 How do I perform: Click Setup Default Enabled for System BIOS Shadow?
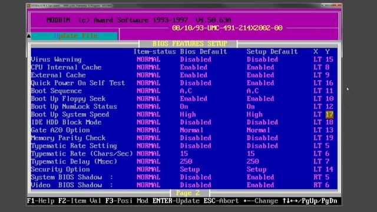tap(260, 177)
